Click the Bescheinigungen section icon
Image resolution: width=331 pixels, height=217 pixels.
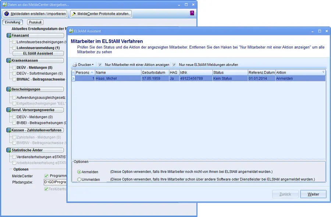click(9, 89)
